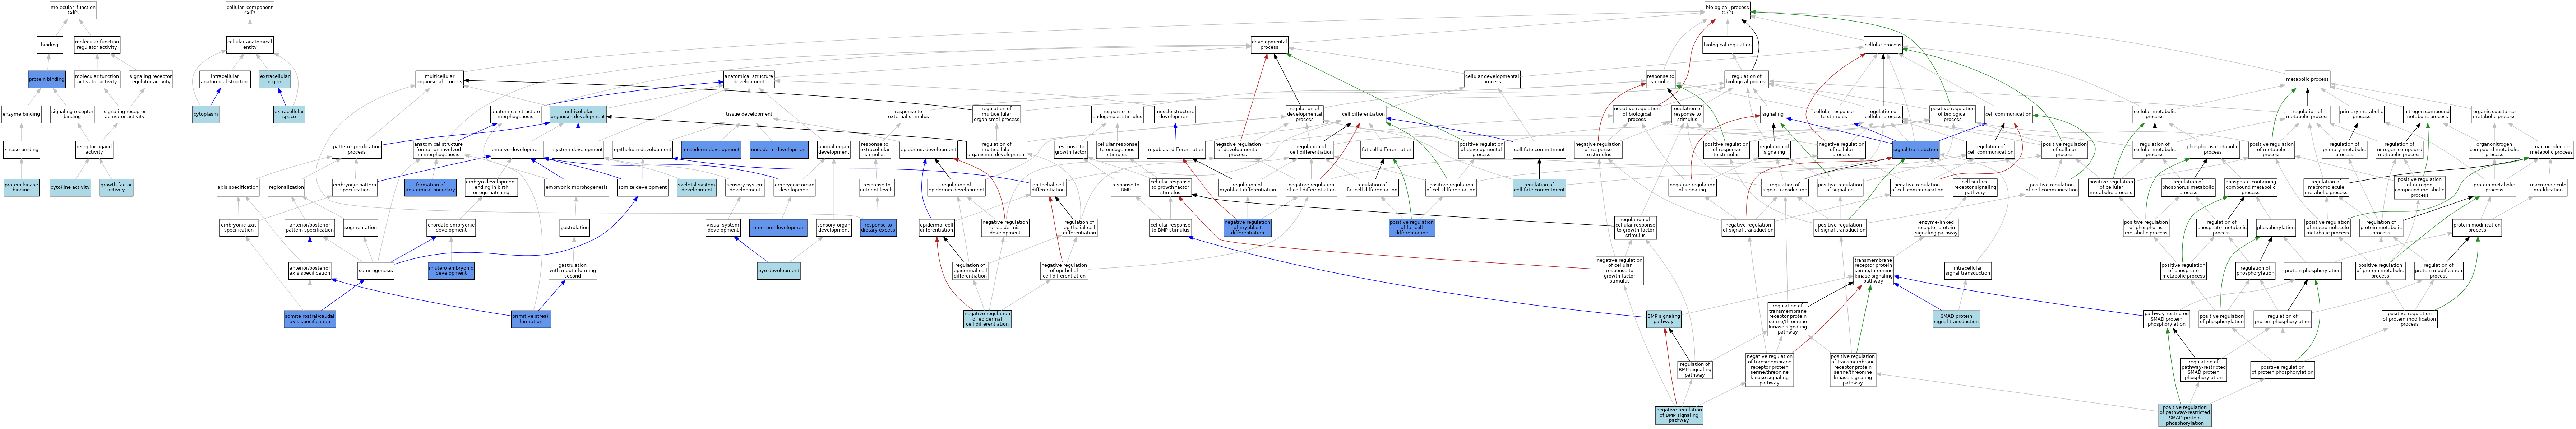2576x429 pixels.
Task: Click the biological regulation node
Action: coord(1727,44)
